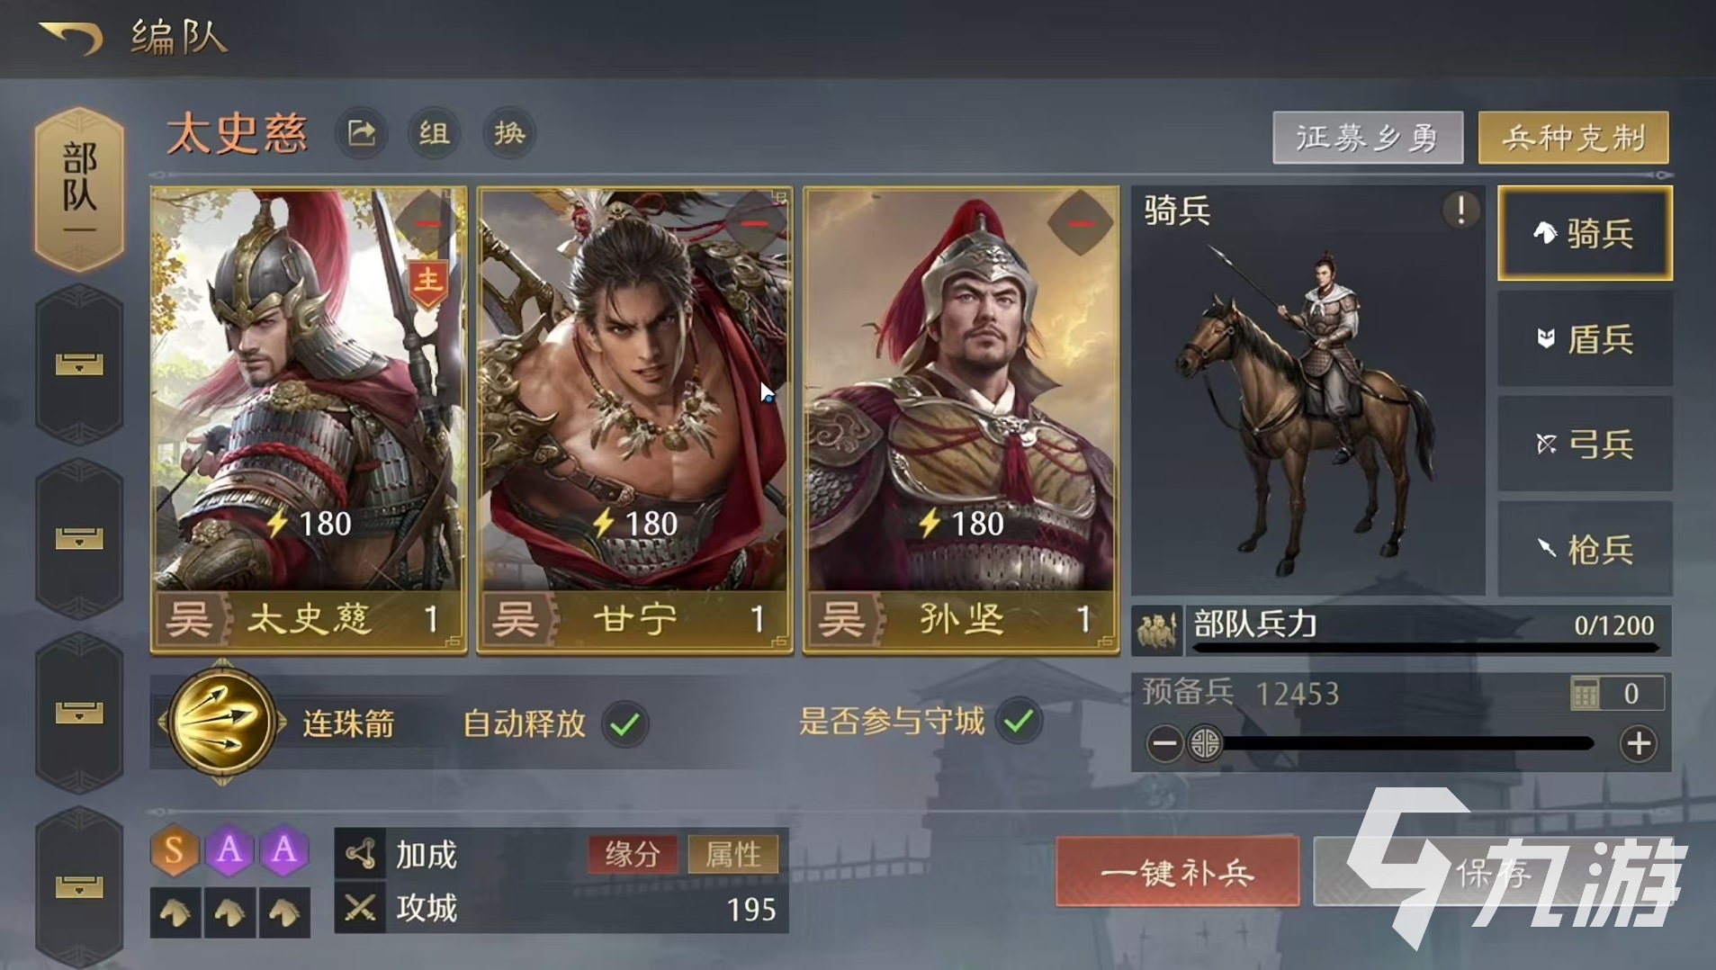This screenshot has width=1716, height=970.
Task: Select the 枪兵 troop type
Action: pos(1585,549)
